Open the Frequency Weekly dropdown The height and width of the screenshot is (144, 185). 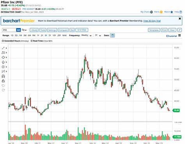86,36
